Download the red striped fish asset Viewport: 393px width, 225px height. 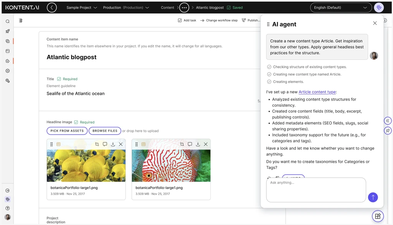pyautogui.click(x=198, y=144)
